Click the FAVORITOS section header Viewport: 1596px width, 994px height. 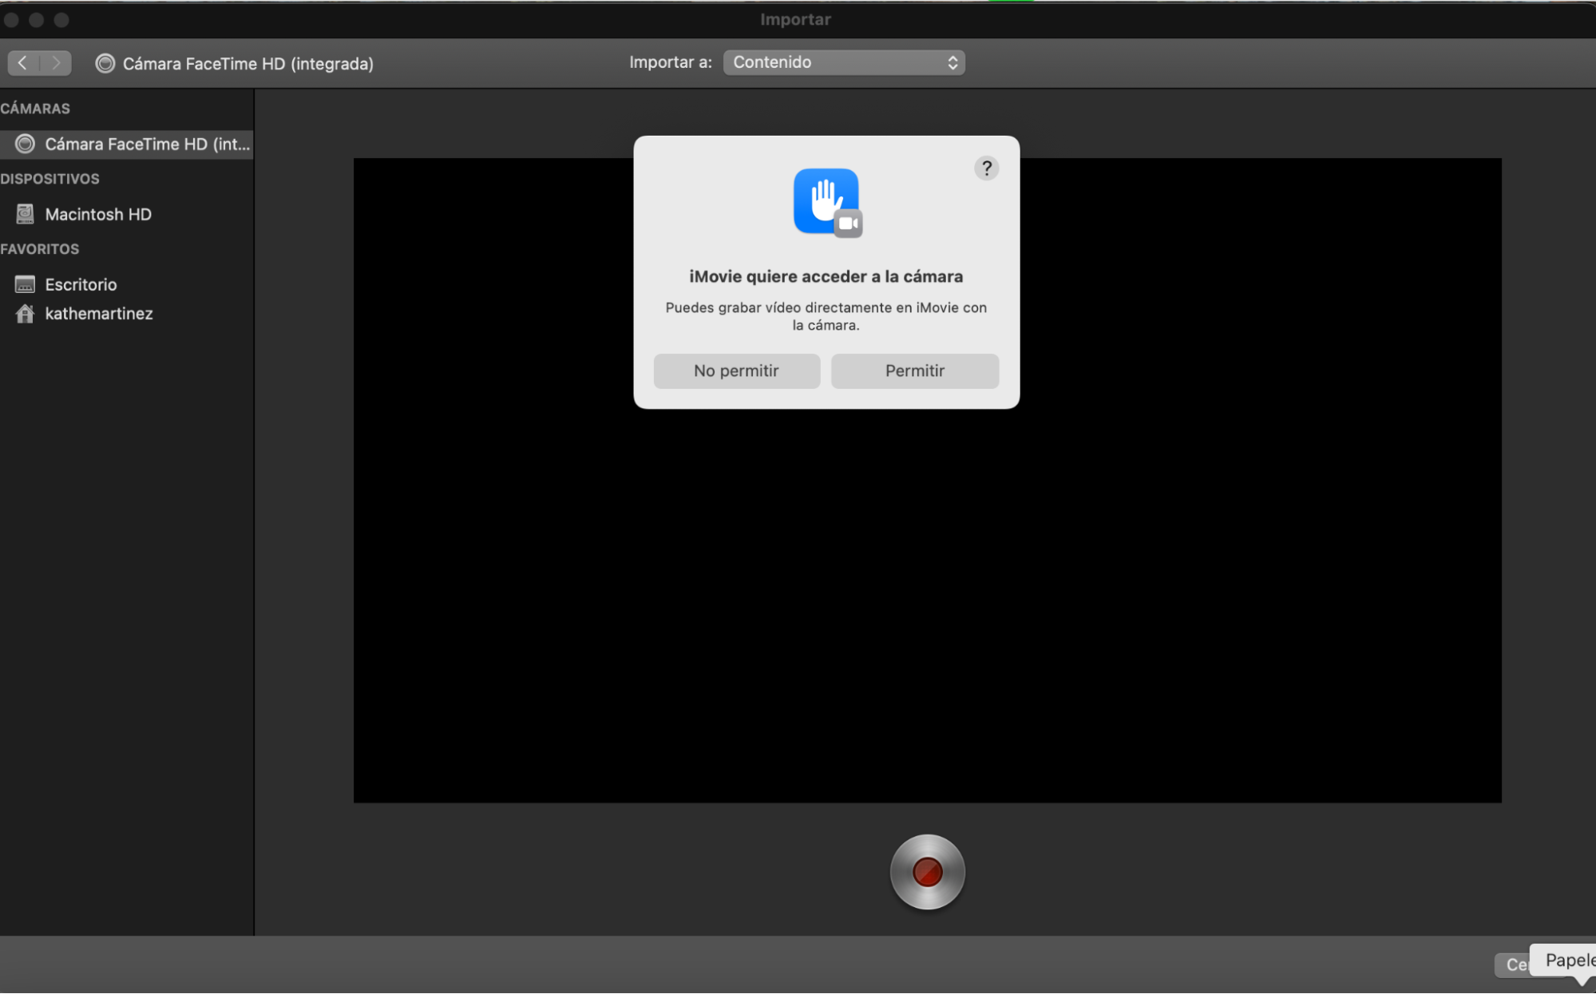tap(40, 249)
